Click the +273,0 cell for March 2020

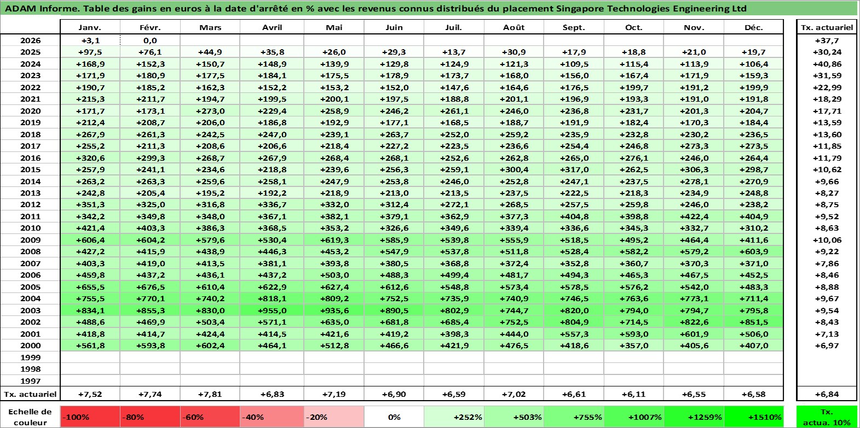[210, 111]
